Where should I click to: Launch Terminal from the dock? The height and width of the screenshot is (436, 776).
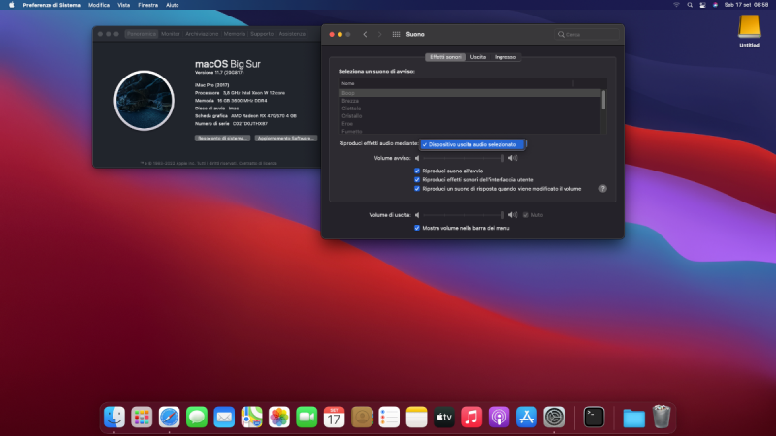tap(594, 417)
